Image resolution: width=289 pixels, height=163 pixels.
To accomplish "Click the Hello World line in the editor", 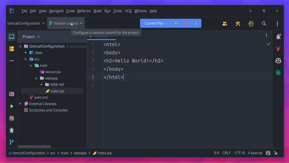I will click(x=133, y=61).
